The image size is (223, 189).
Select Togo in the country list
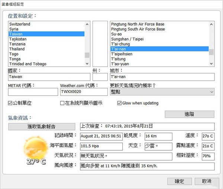pyautogui.click(x=47, y=54)
